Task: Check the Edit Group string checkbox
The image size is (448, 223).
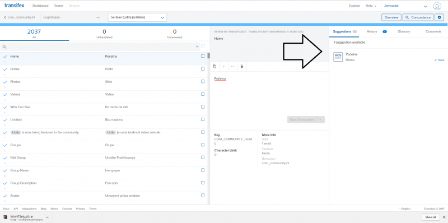Action: 203,157
